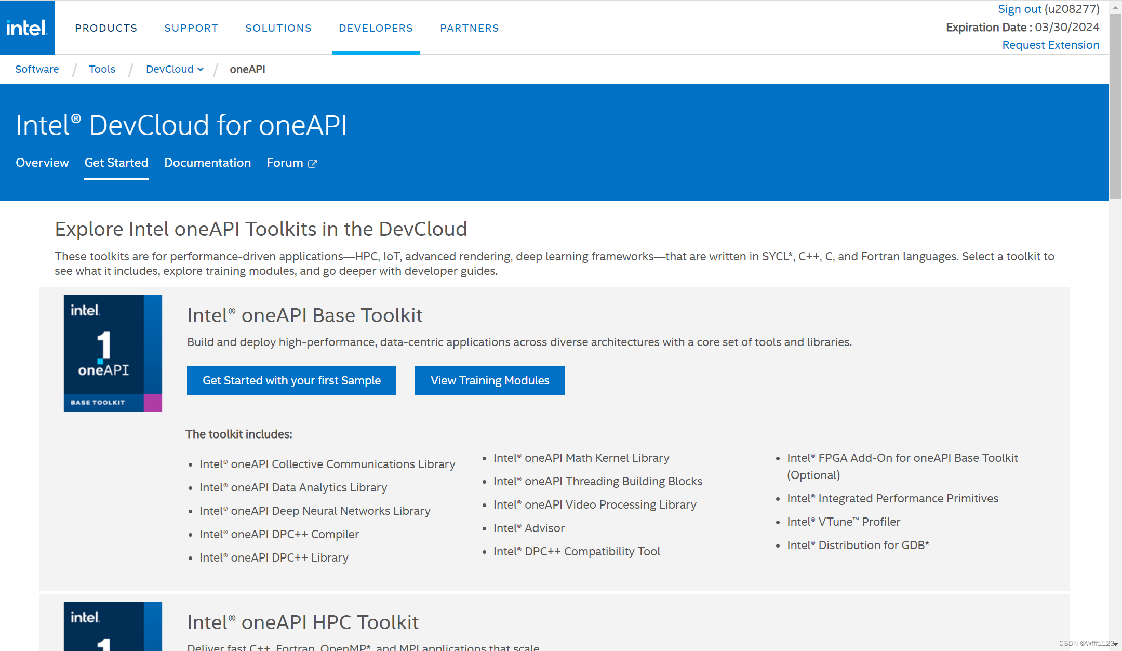Go to Tools breadcrumb link
Viewport: 1122px width, 651px height.
[x=102, y=69]
